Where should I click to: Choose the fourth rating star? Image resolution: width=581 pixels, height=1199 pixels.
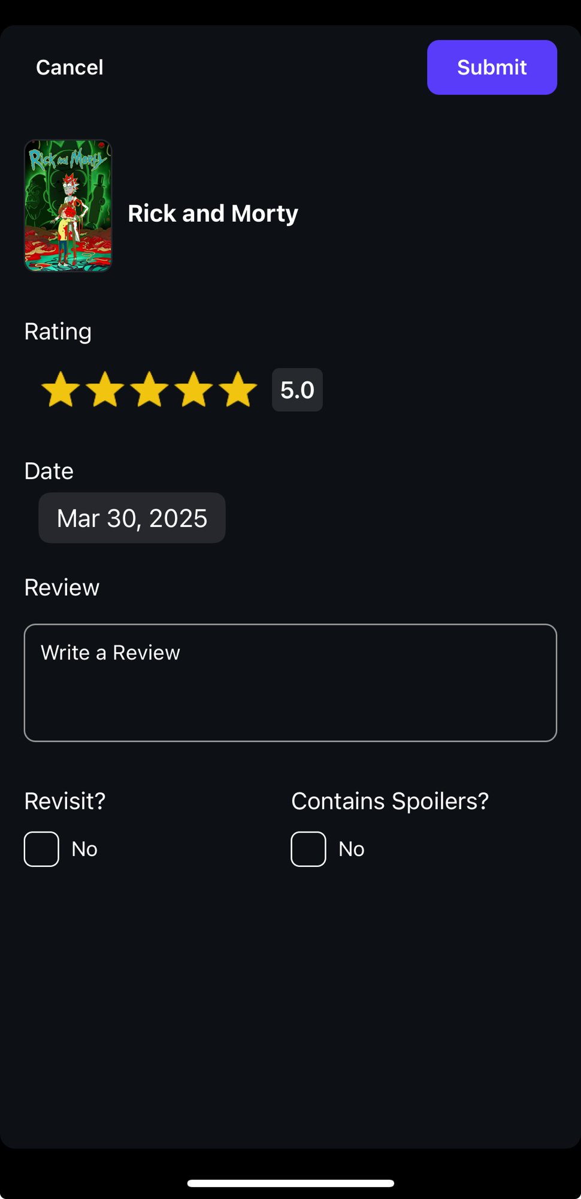pos(193,390)
